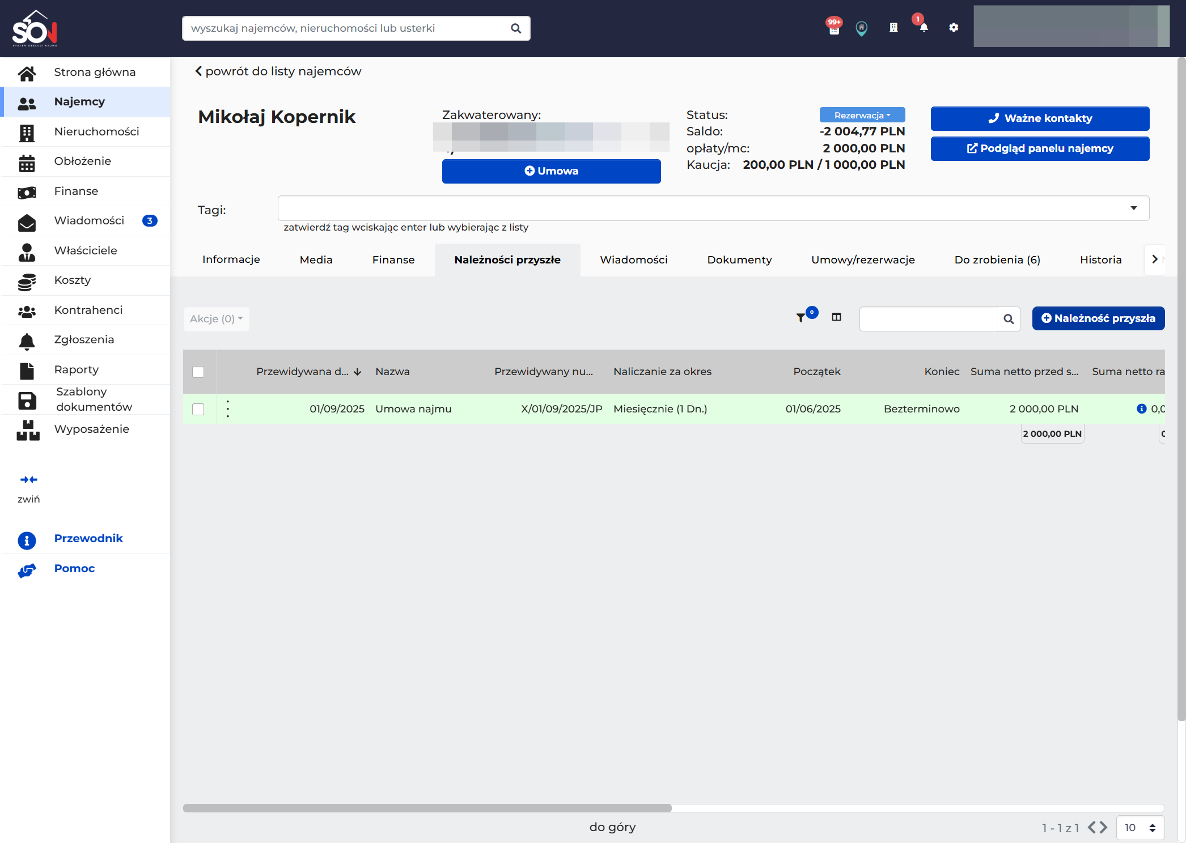This screenshot has width=1186, height=843.
Task: Click the Ważne kontakty button
Action: 1040,118
